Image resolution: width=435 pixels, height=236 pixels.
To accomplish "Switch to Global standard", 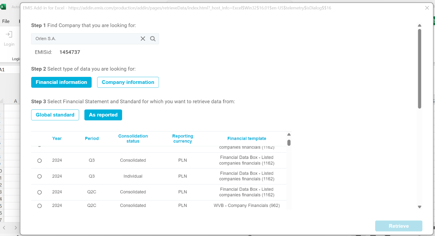I will (55, 115).
